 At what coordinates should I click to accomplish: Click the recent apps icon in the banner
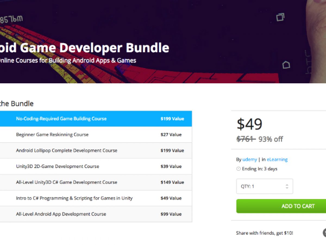point(280,17)
